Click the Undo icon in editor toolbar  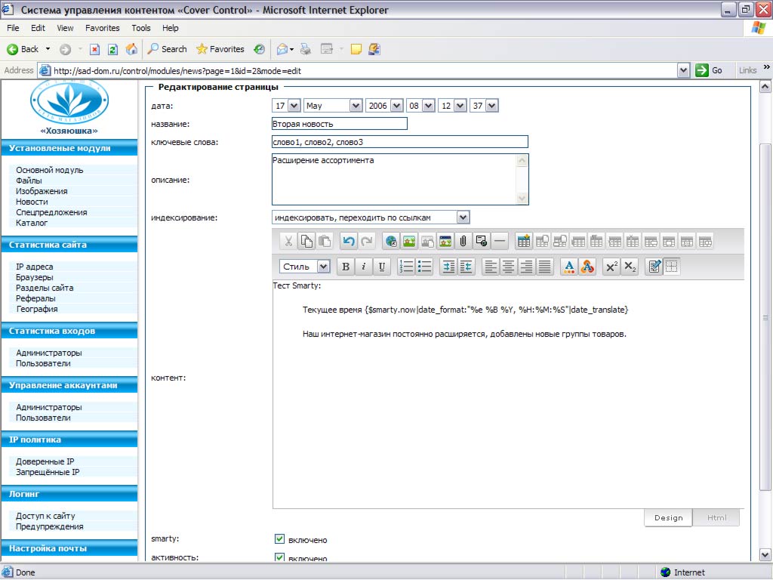[x=348, y=242]
